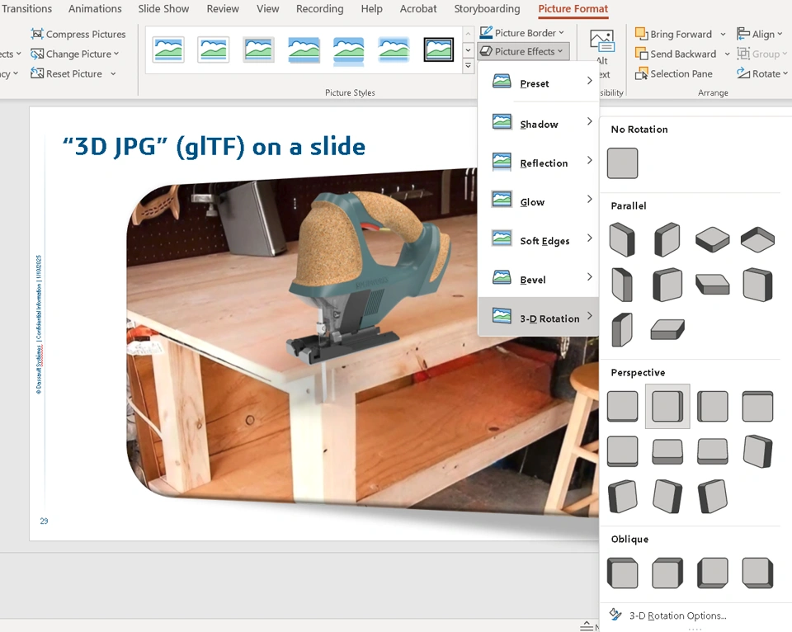This screenshot has width=792, height=632.
Task: Pick third preset in third Perspective row
Action: (712, 496)
